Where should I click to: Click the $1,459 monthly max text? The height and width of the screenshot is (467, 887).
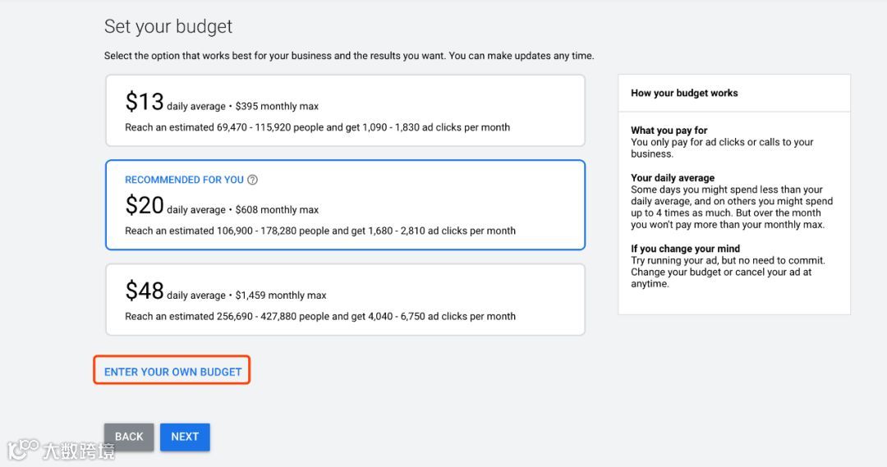tap(281, 295)
